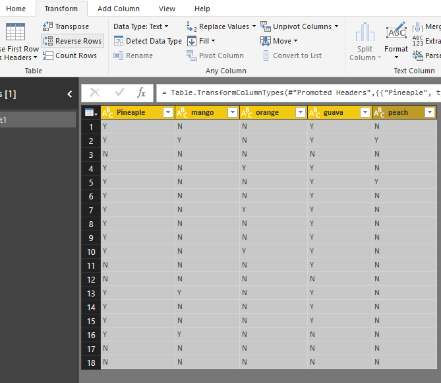Click the Fill down-arrow icon
Viewport: 441px width, 383px height.
coord(192,41)
